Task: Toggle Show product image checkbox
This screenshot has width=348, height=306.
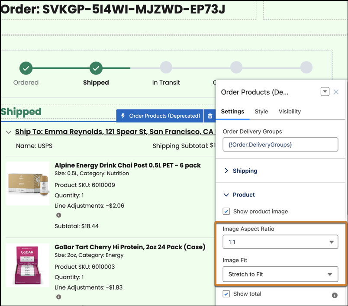Action: 226,211
